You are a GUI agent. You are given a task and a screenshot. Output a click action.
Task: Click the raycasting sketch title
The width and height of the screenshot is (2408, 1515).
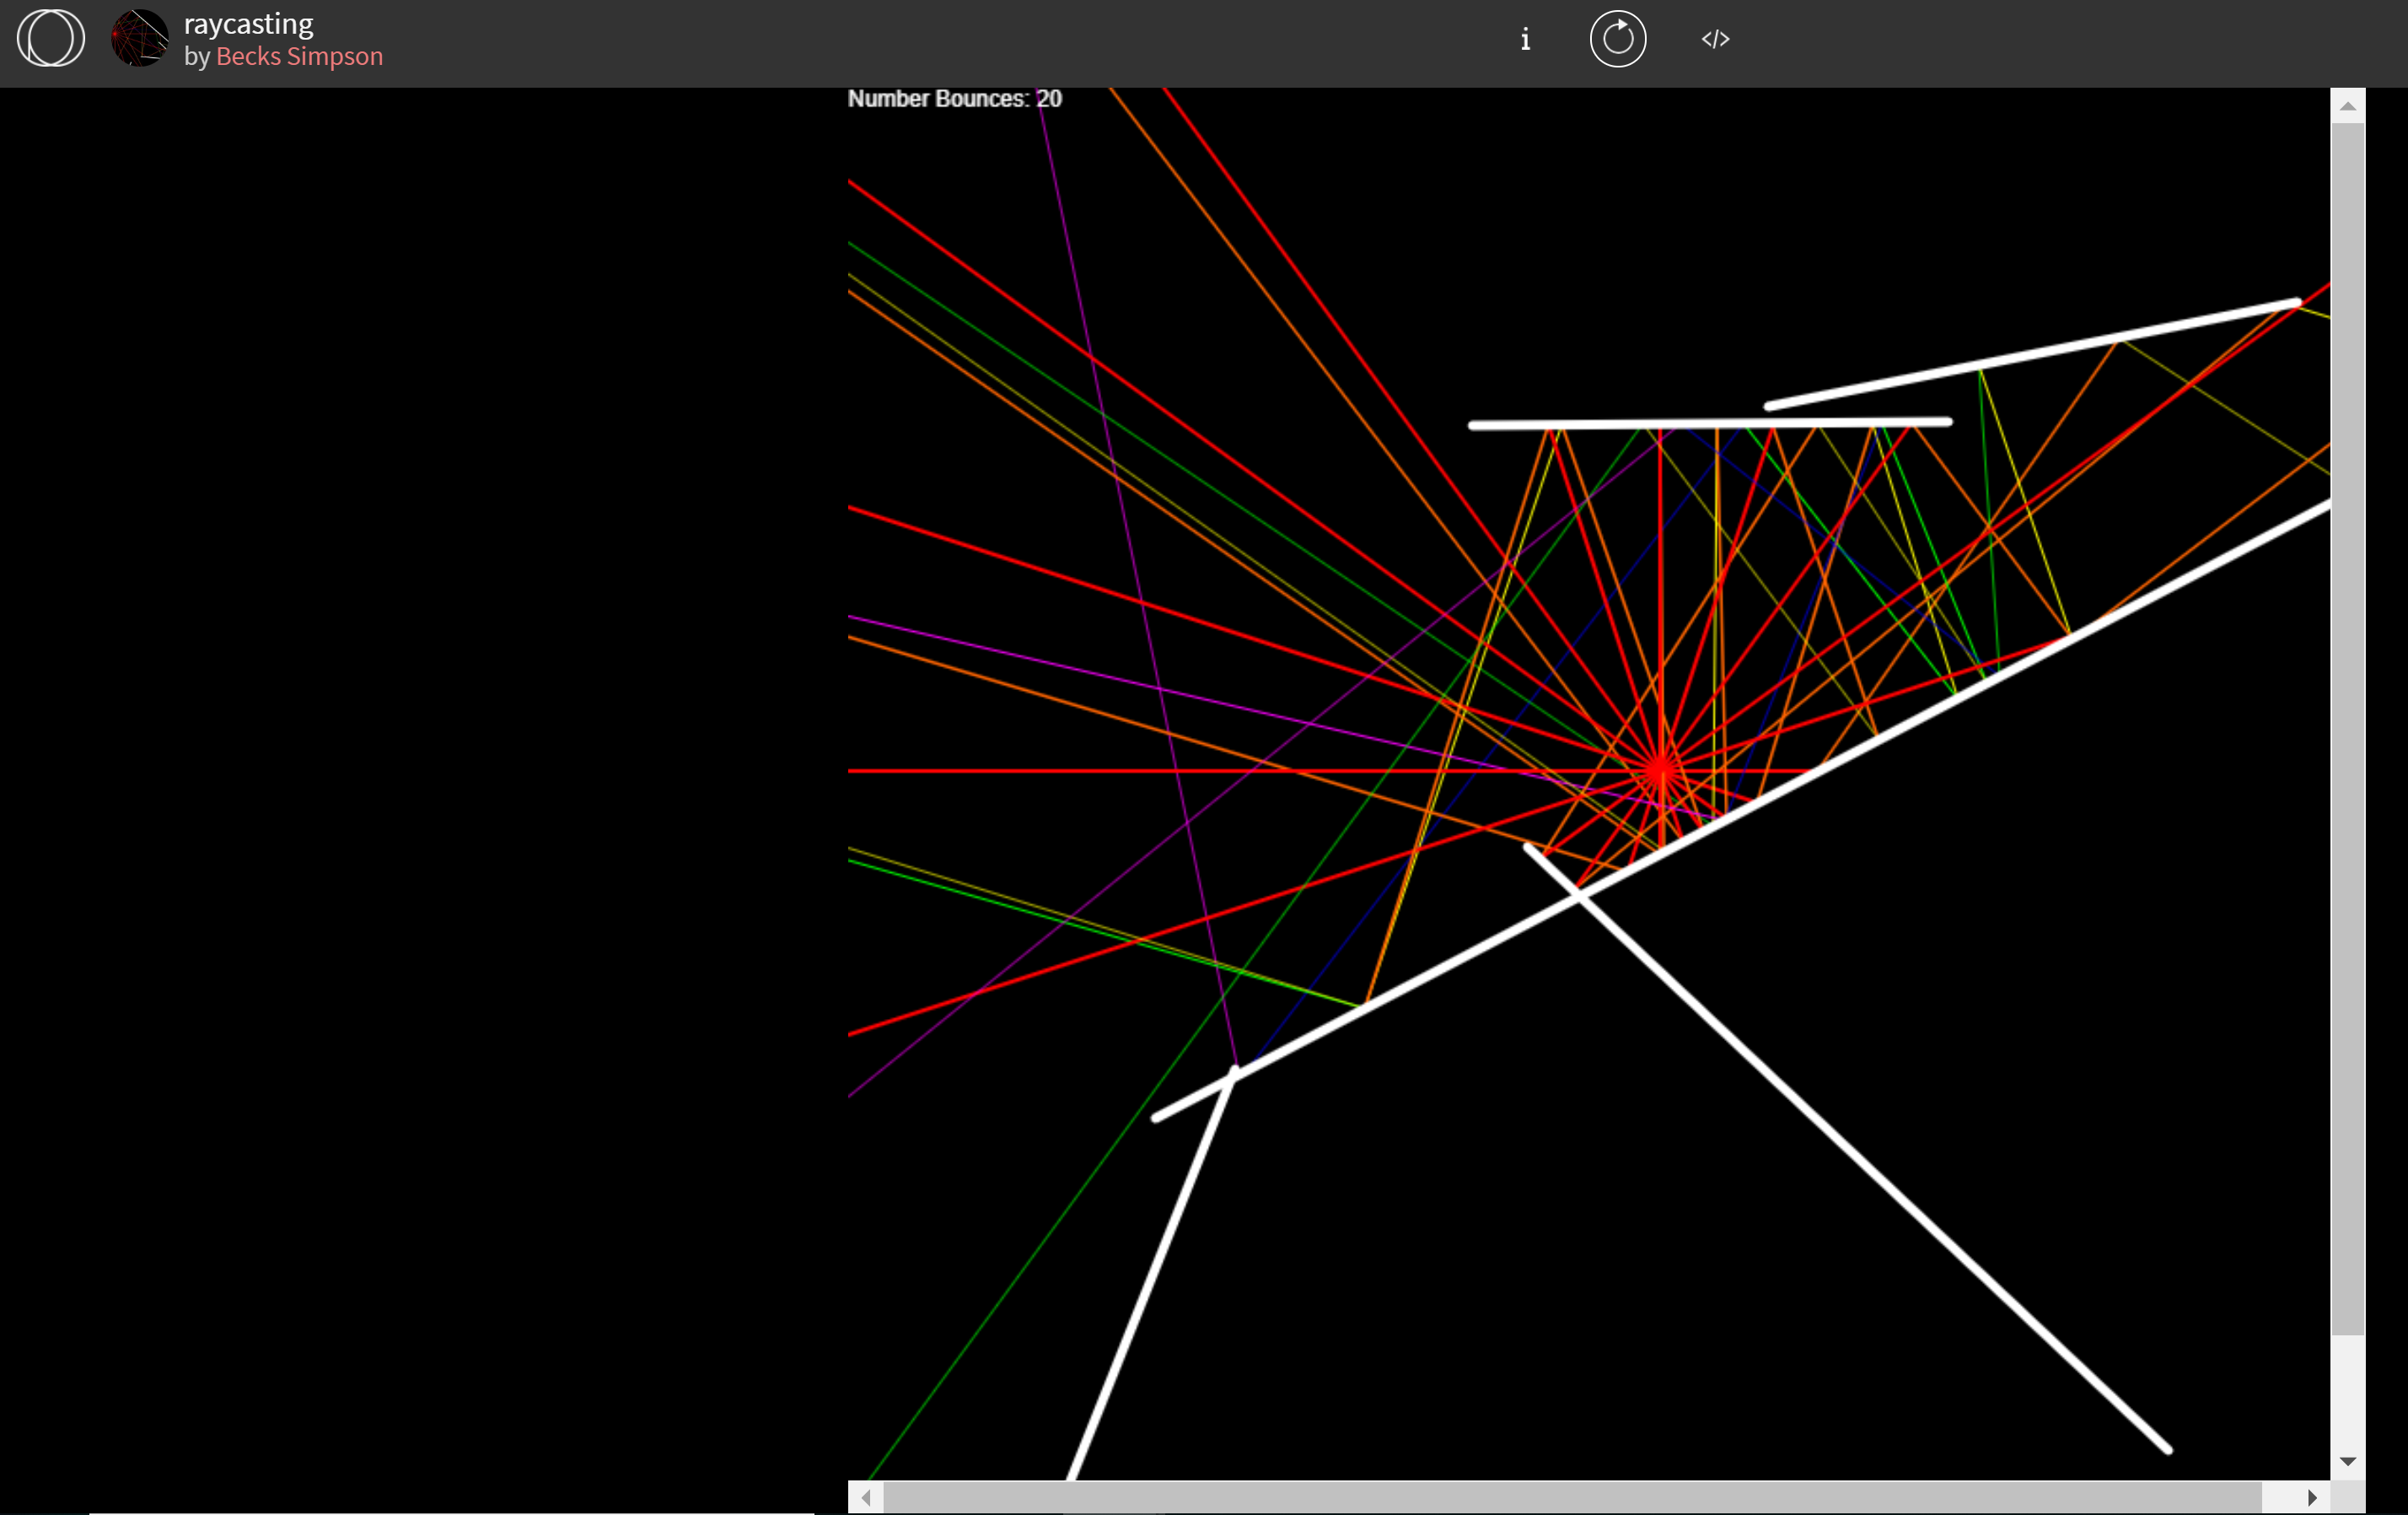click(248, 23)
